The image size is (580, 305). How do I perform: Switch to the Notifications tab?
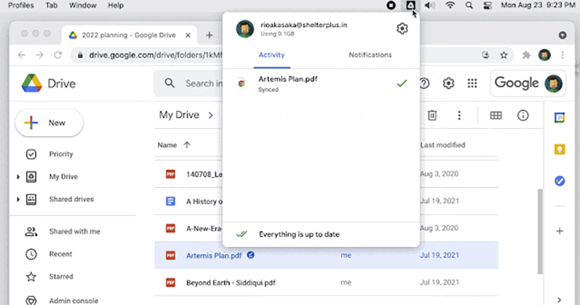click(370, 55)
